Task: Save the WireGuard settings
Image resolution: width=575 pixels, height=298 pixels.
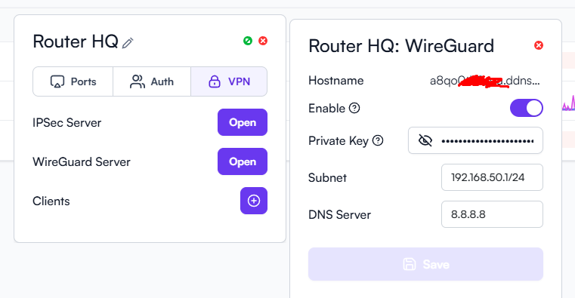Action: click(x=425, y=264)
